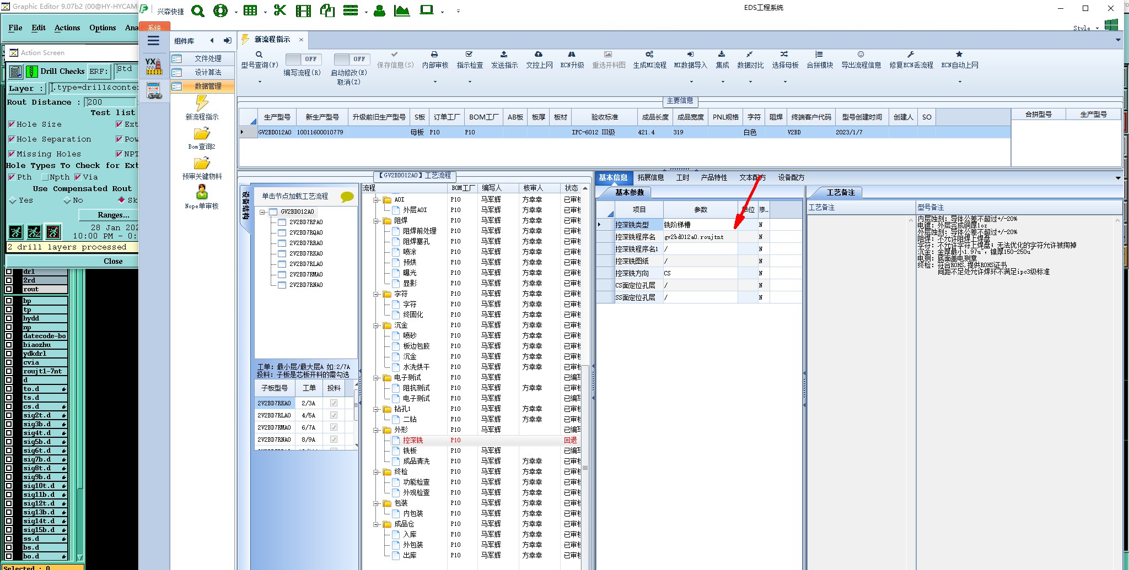The width and height of the screenshot is (1129, 570).
Task: Enable the Npth checkbox in Action Screen
Action: click(x=45, y=177)
